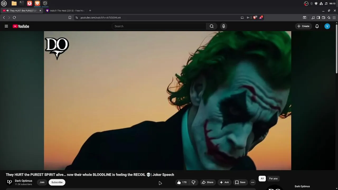Bookmark this page with the bookmark icon
The width and height of the screenshot is (338, 190).
70,18
